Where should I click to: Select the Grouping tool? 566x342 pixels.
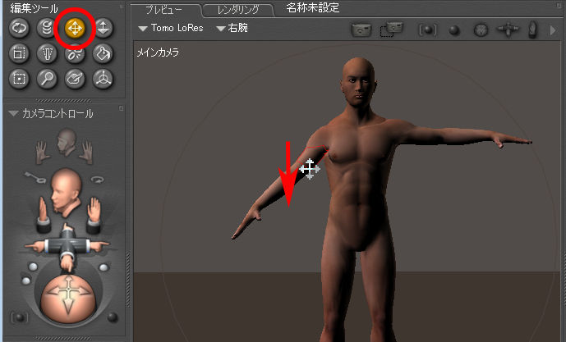pyautogui.click(x=19, y=79)
